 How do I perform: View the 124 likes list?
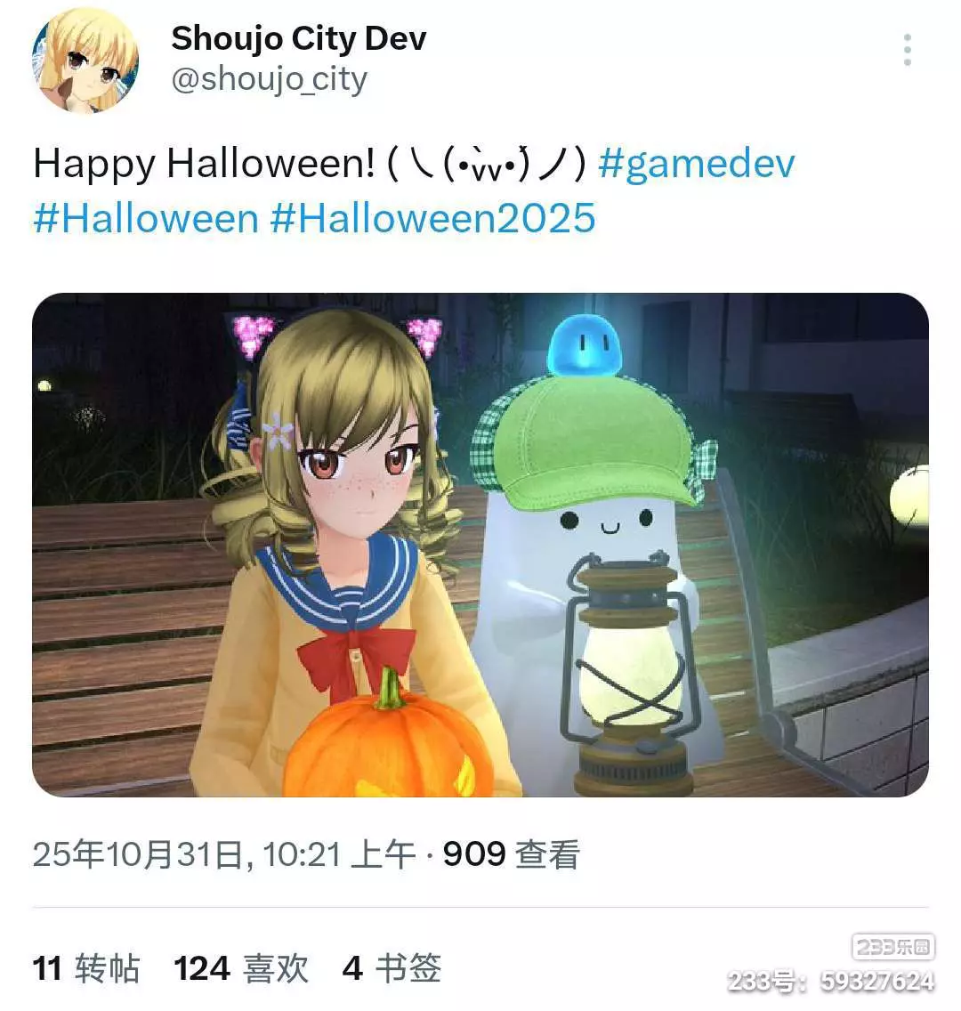point(241,968)
